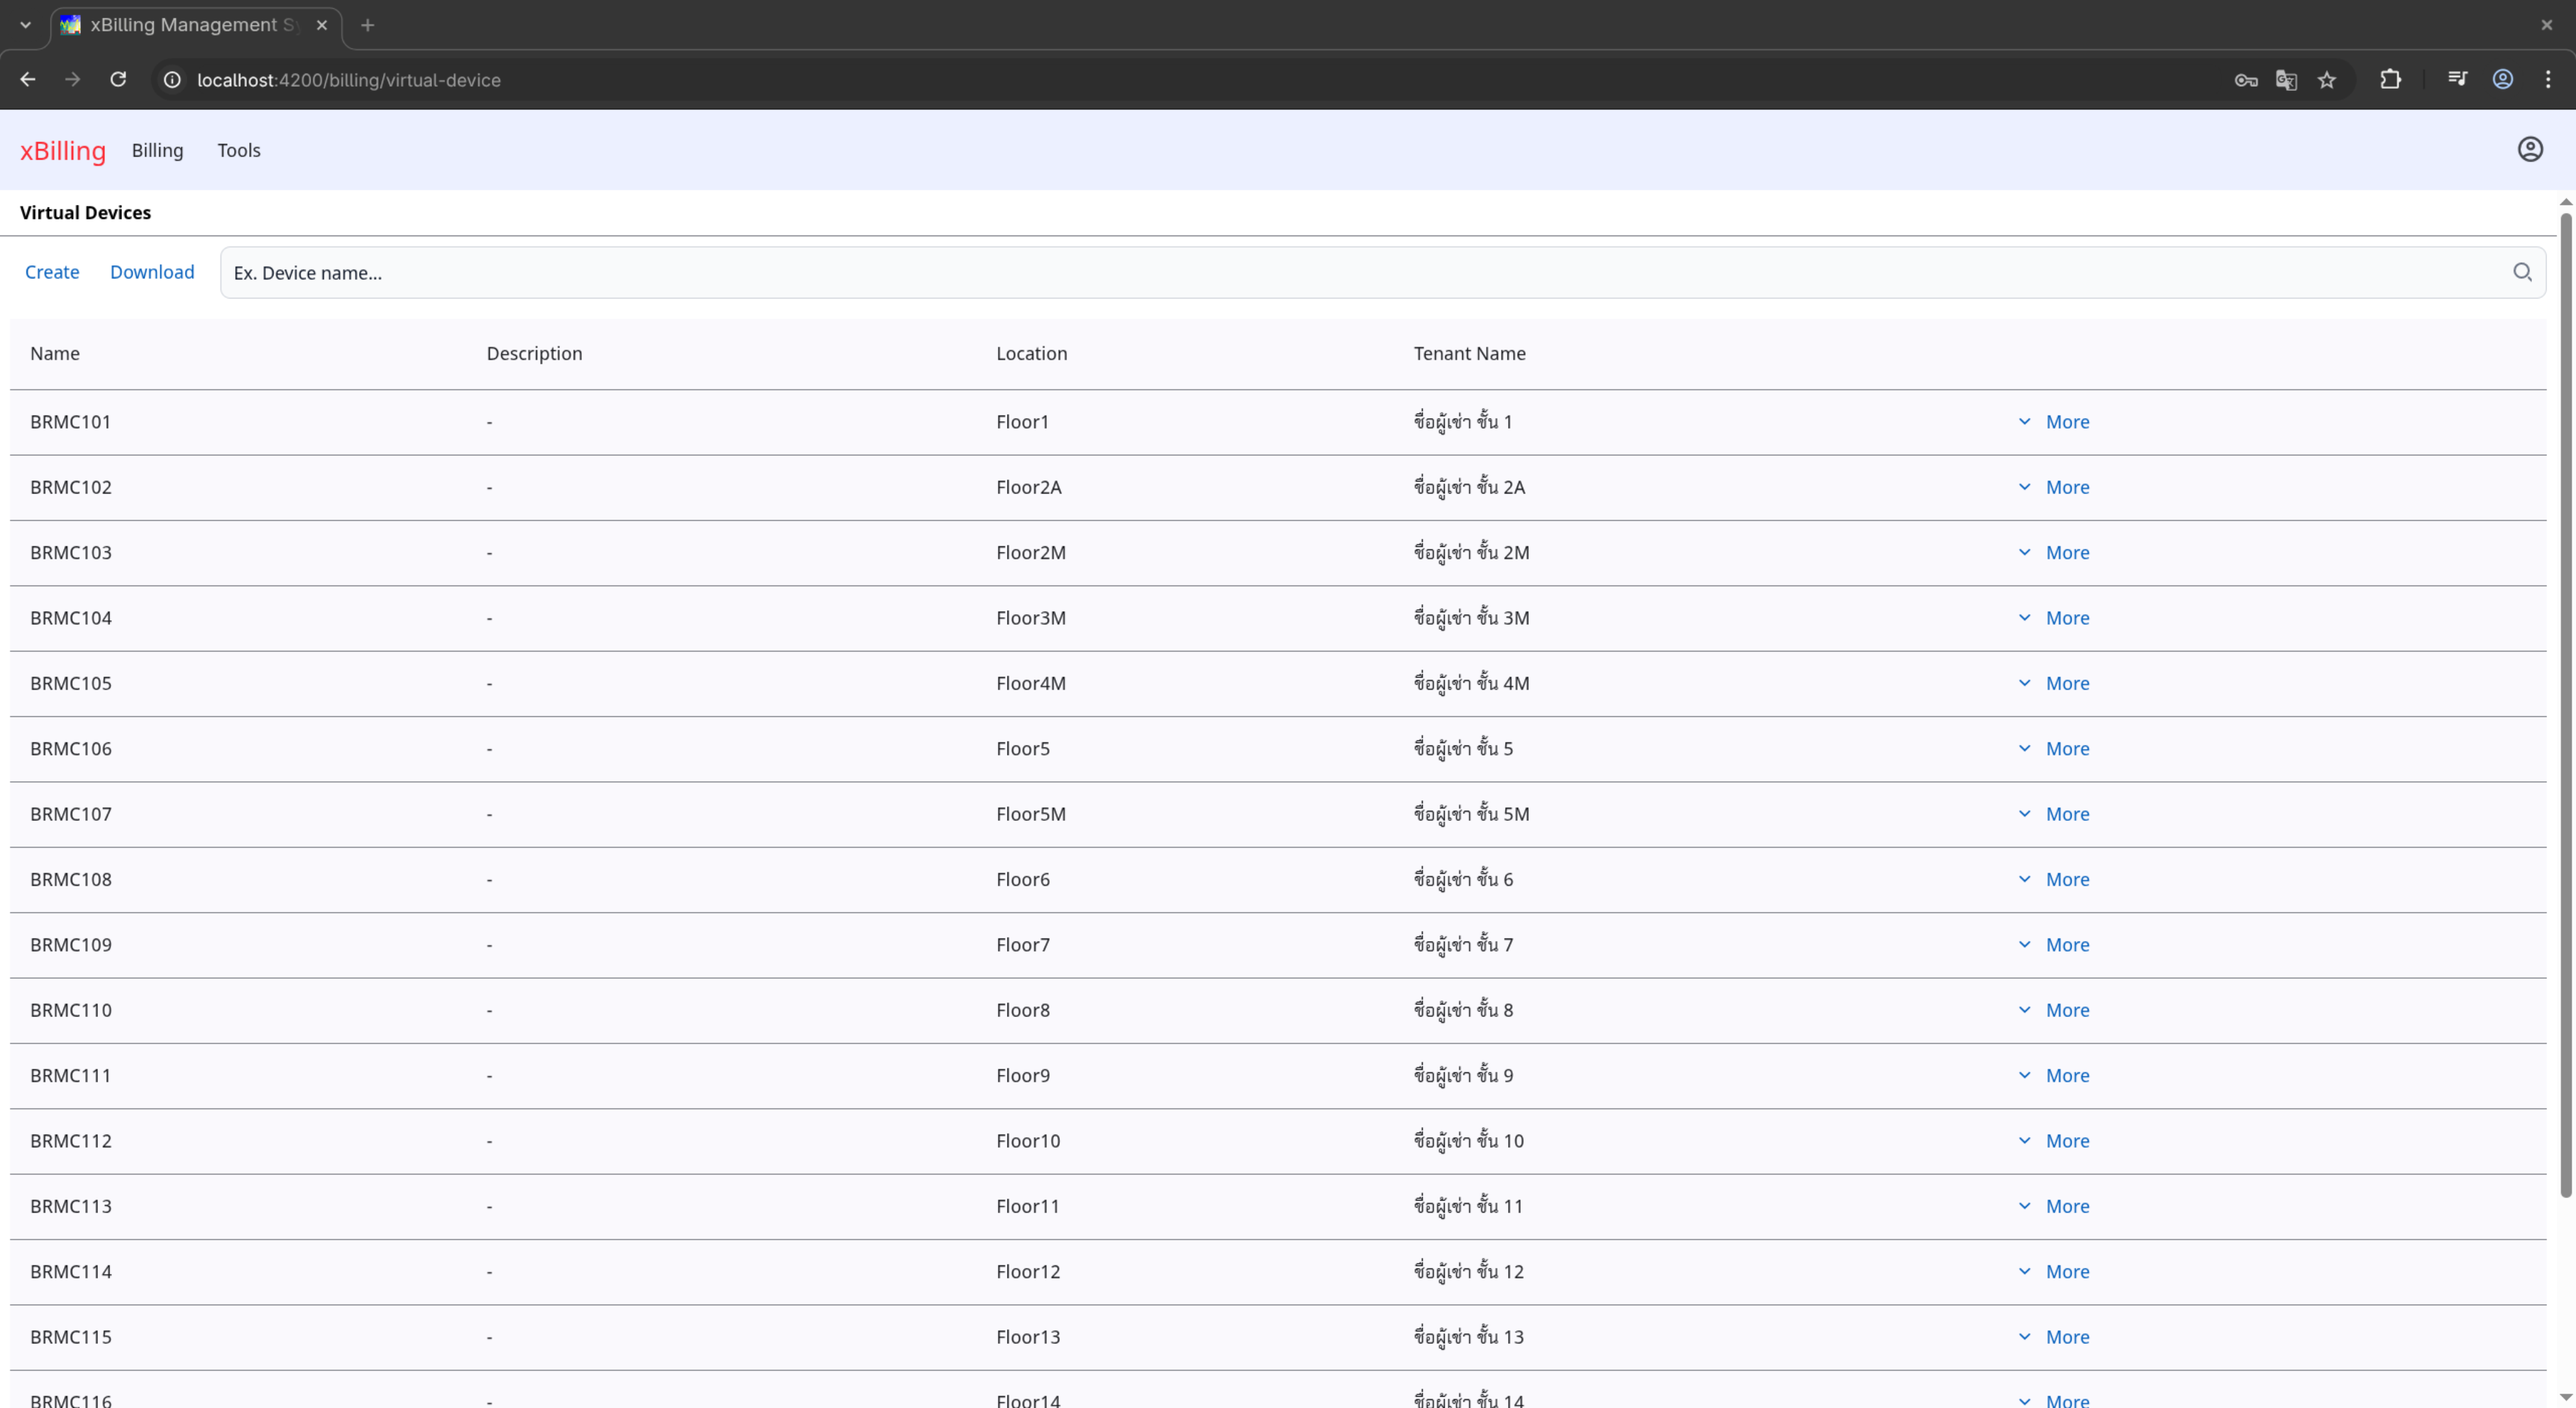Open the user account icon in the app header
Screen dimensions: 2576x1408
2530,150
